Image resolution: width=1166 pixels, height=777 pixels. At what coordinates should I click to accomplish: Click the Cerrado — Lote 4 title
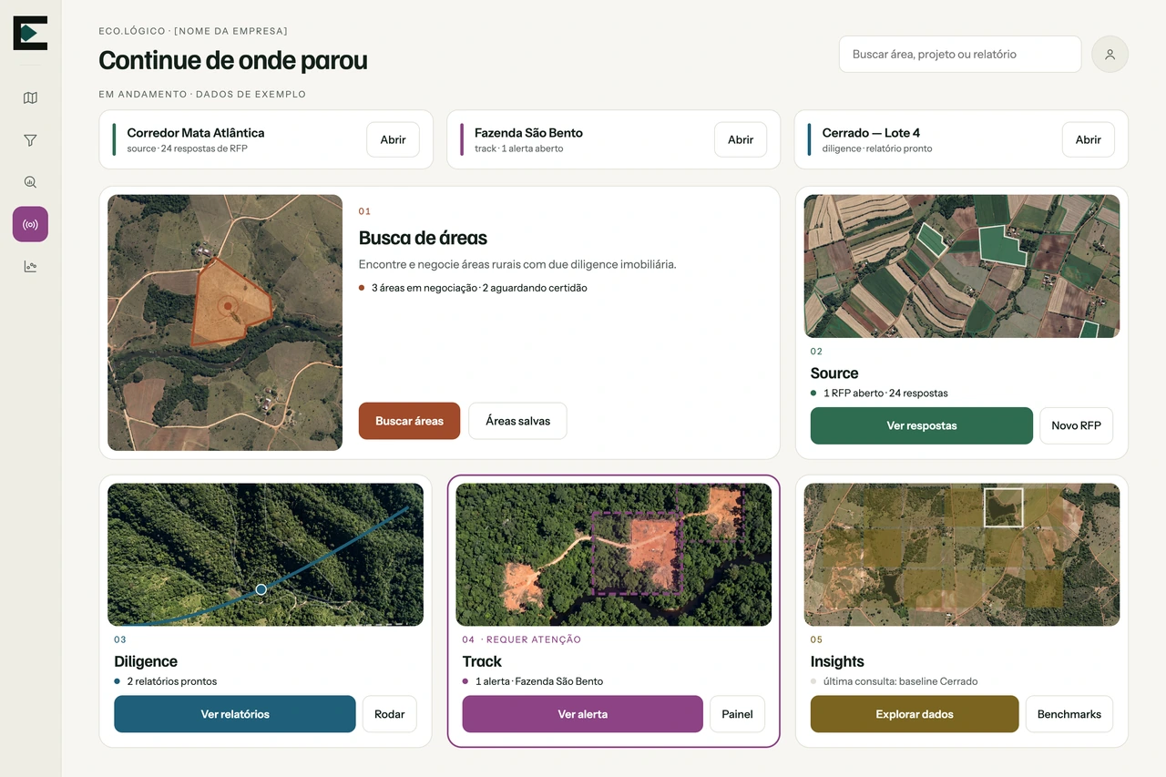[x=871, y=133]
